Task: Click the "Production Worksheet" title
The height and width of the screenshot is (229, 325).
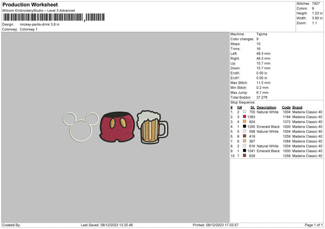Action: point(30,4)
